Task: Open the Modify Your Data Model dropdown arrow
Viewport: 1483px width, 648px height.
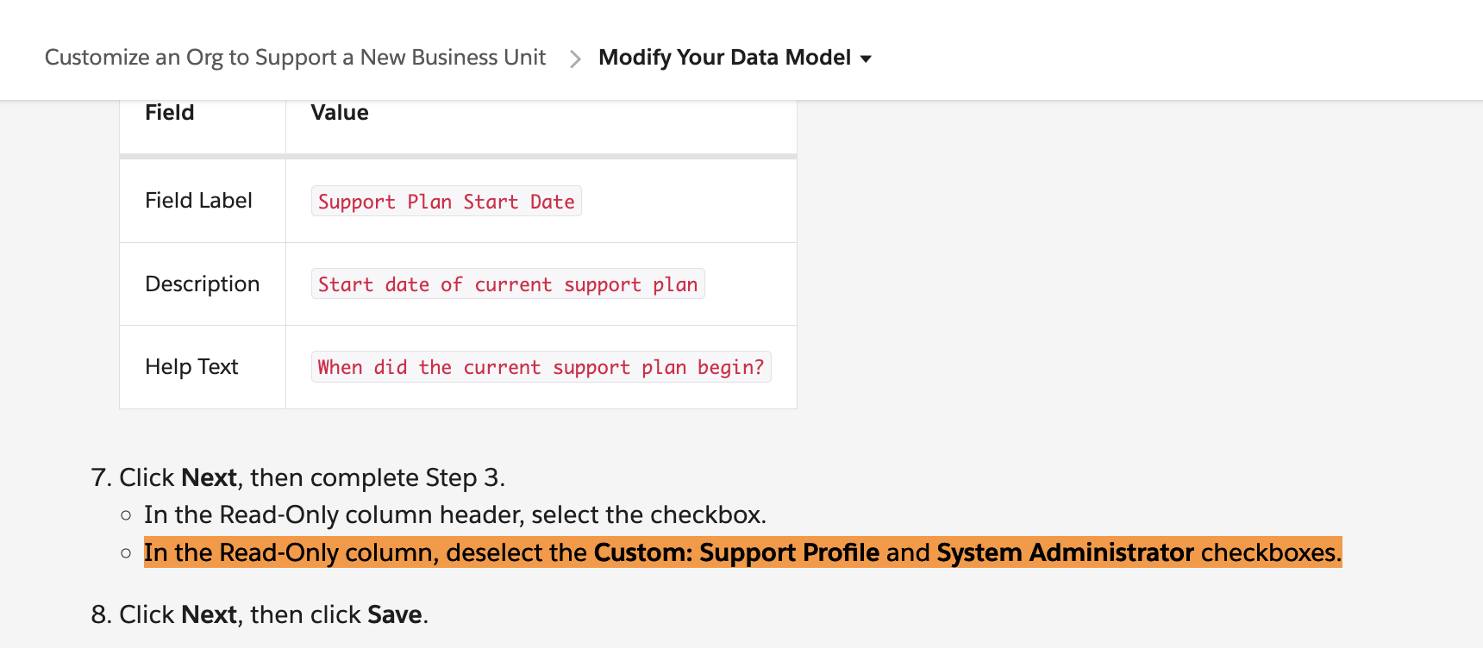Action: [x=866, y=59]
